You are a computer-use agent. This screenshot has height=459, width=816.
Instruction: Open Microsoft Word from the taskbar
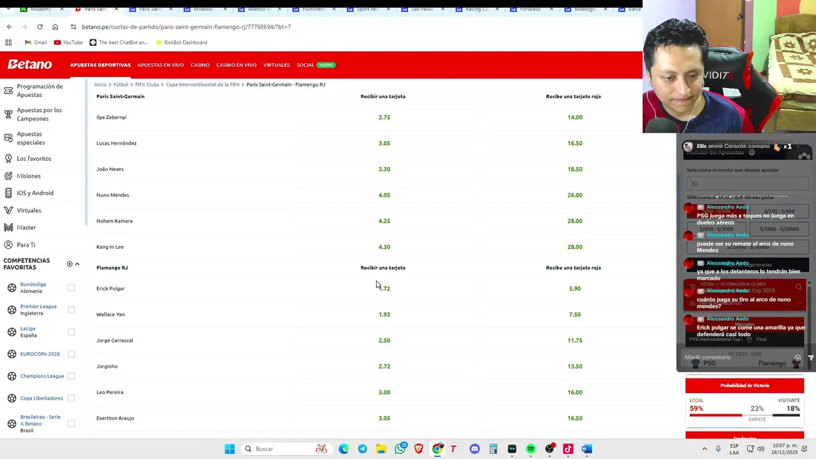[586, 449]
